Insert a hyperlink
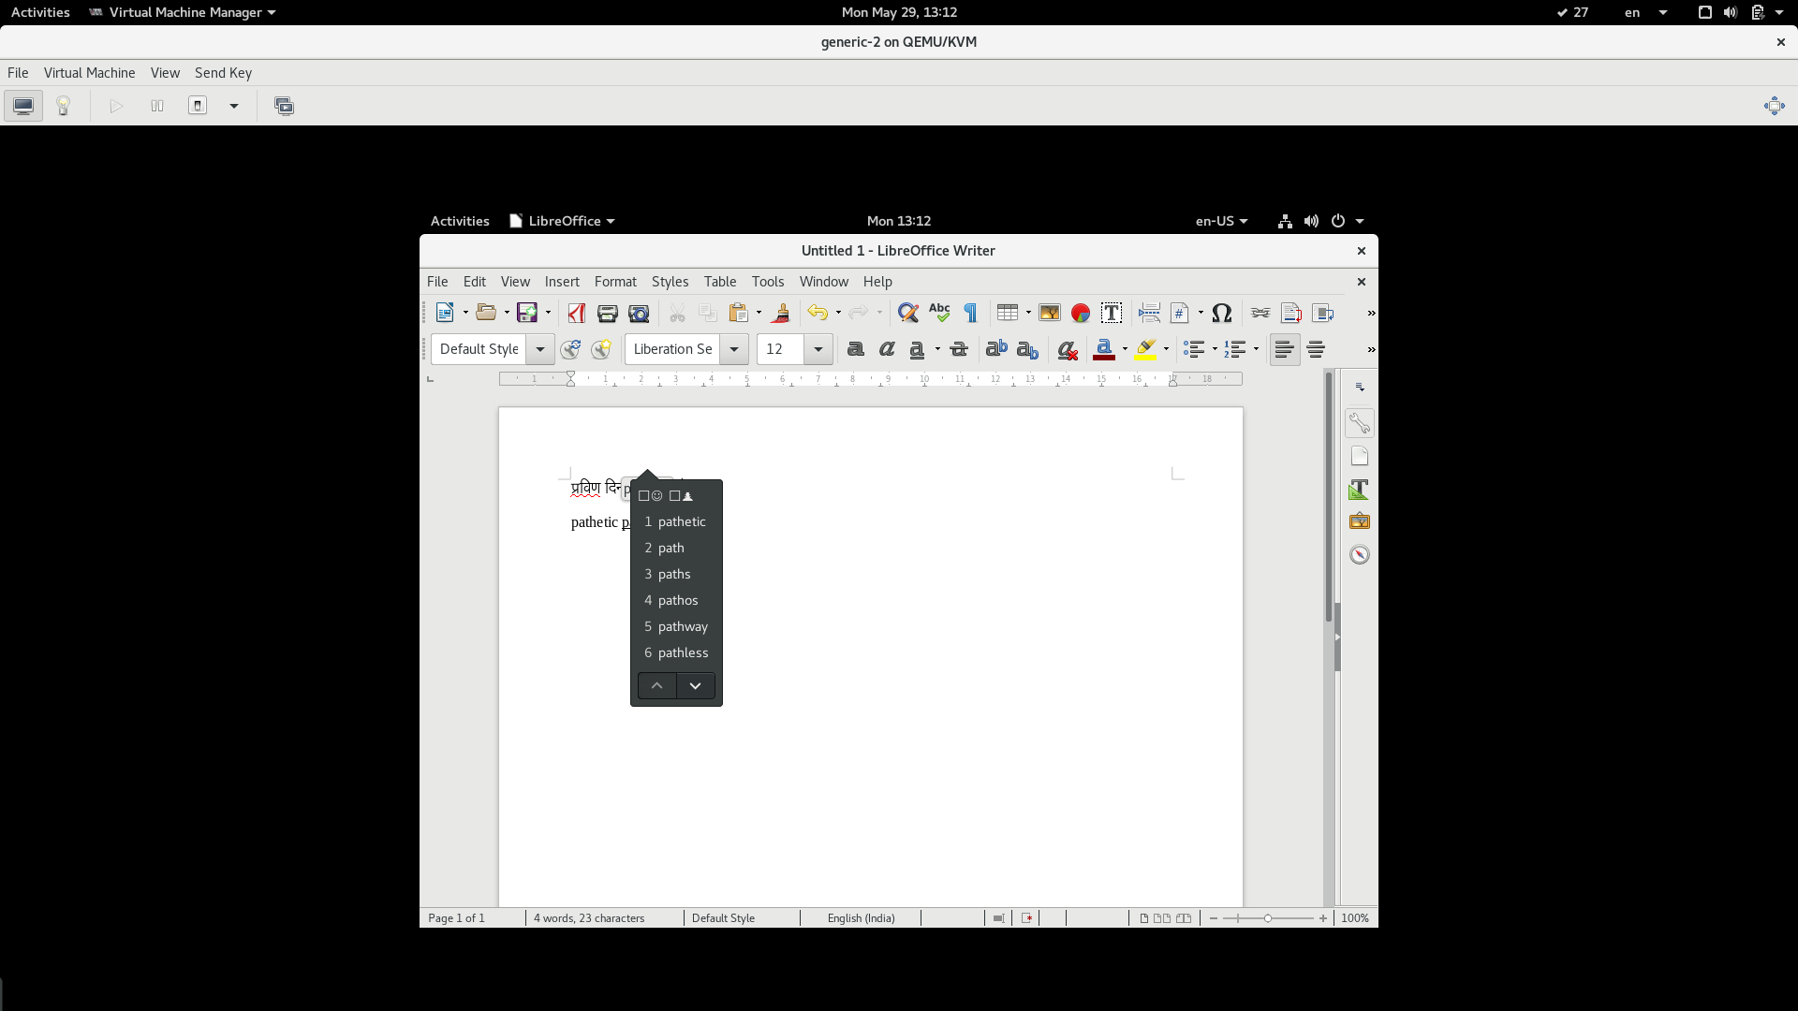 [x=1260, y=313]
